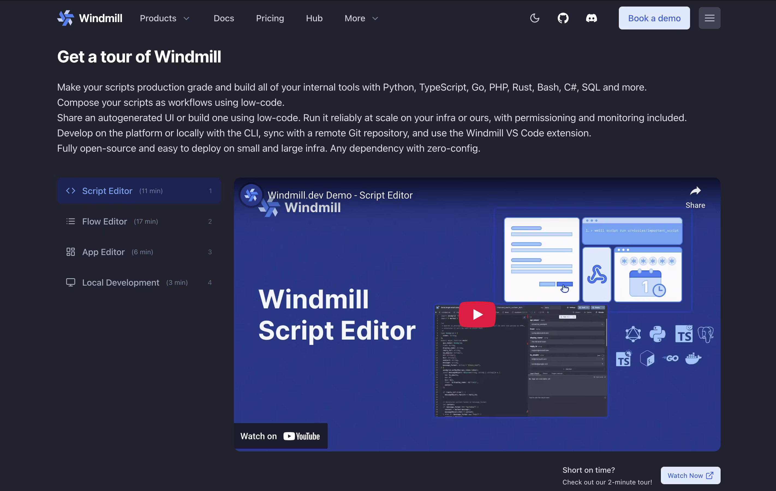Click the Windmill channel avatar in video
The height and width of the screenshot is (491, 776).
pos(251,195)
